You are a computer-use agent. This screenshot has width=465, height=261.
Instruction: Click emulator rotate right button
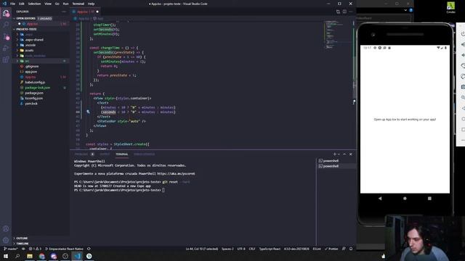pyautogui.click(x=463, y=76)
